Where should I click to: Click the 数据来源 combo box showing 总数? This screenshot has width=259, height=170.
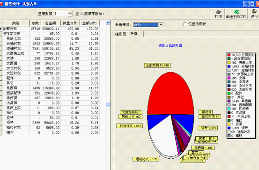pos(148,25)
